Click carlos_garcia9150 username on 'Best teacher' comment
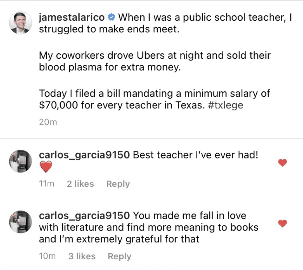Viewport: 303px width, 270px height. tap(84, 155)
